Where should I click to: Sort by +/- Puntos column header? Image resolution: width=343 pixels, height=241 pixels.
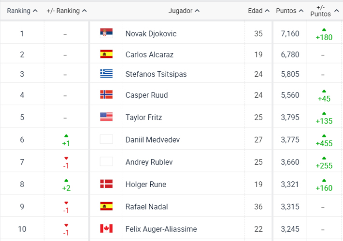325,11
